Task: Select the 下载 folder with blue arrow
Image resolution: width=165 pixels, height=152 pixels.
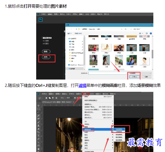Action: pyautogui.click(x=72, y=44)
